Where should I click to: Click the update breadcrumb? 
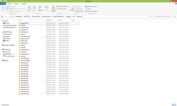point(68,17)
